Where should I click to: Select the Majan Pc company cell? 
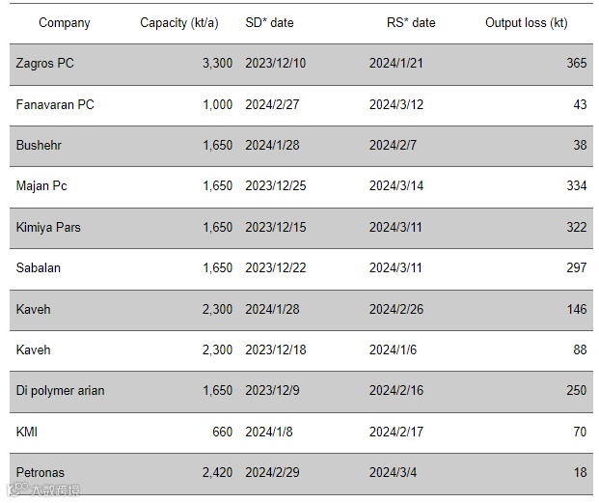pos(41,185)
